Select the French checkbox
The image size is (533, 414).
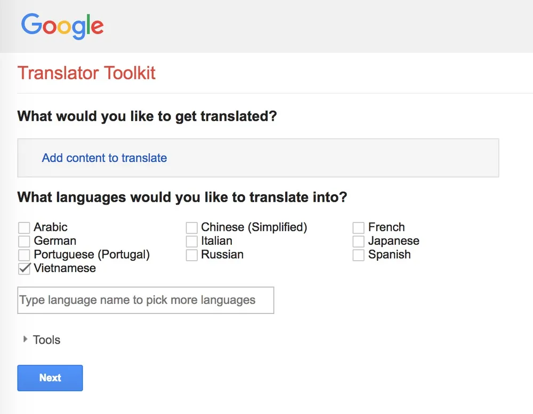point(358,228)
